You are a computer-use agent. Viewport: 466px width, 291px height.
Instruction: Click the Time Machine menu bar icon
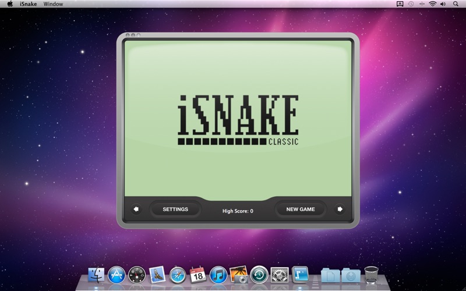pos(411,4)
